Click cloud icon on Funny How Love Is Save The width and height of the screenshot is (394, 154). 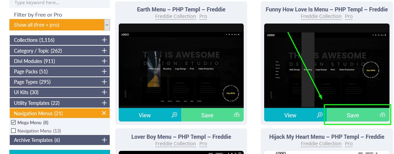coord(383,115)
